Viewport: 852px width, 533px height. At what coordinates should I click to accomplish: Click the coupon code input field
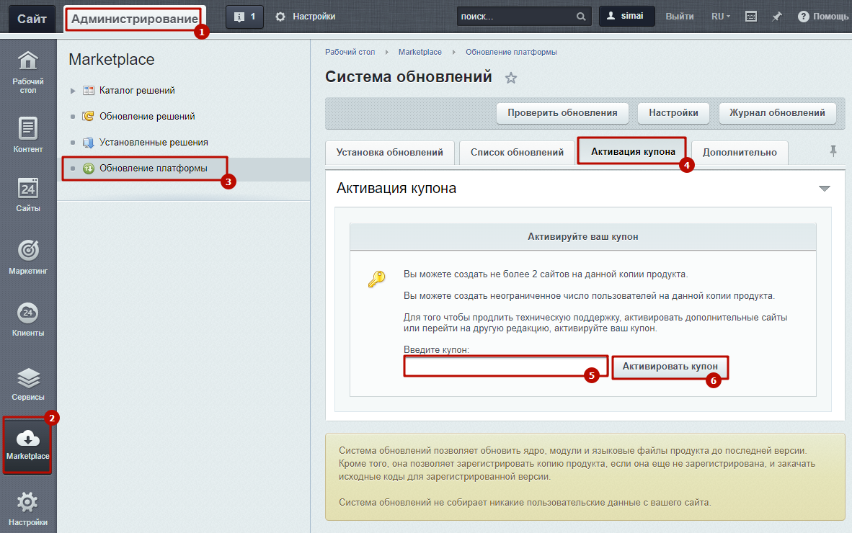505,367
